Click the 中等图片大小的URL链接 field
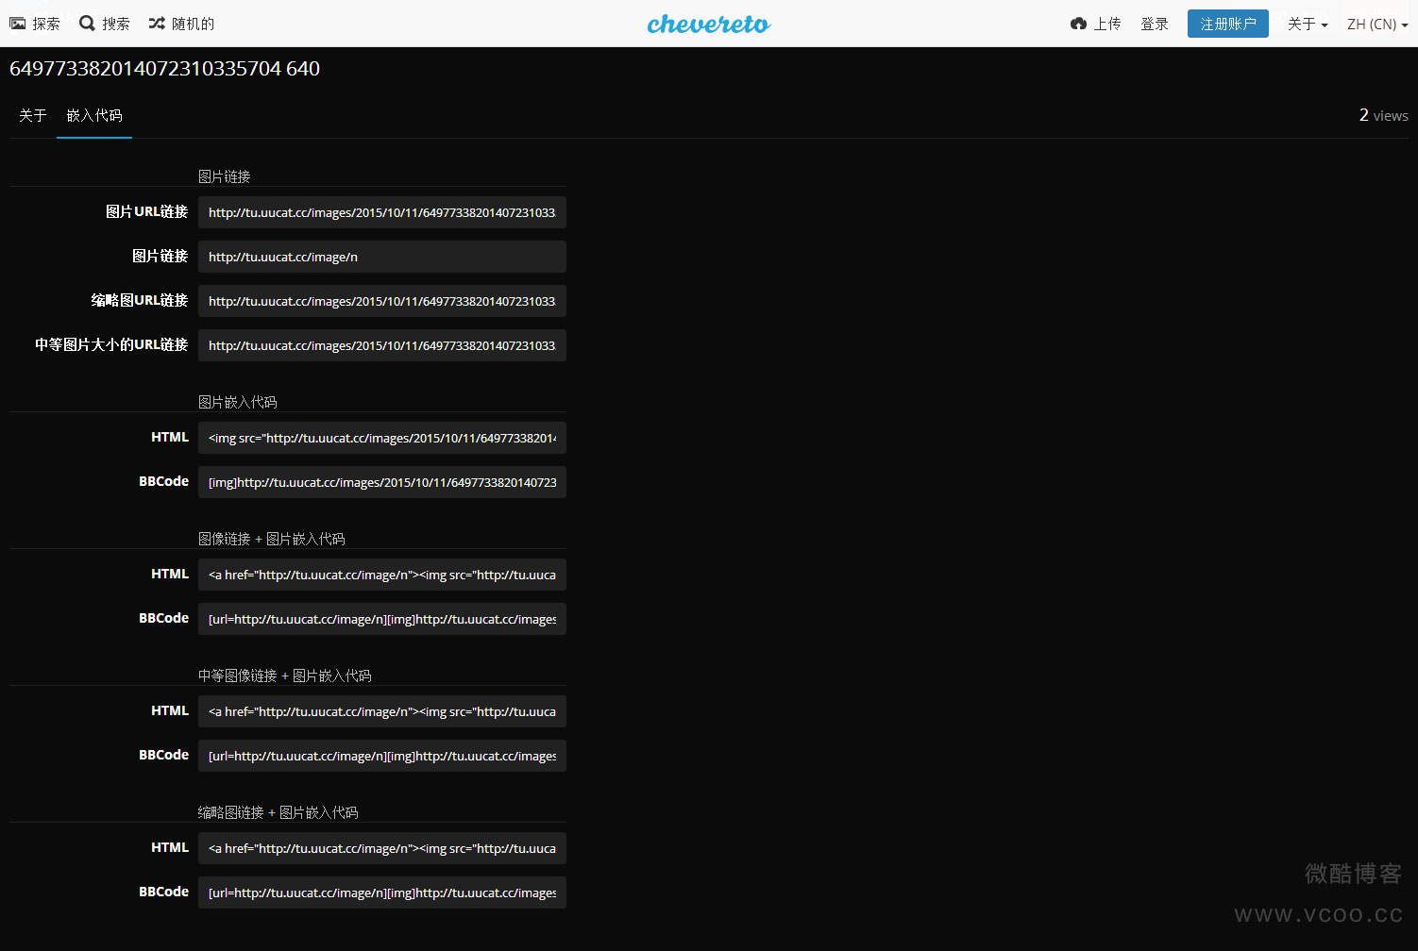Image resolution: width=1418 pixels, height=951 pixels. coord(381,345)
